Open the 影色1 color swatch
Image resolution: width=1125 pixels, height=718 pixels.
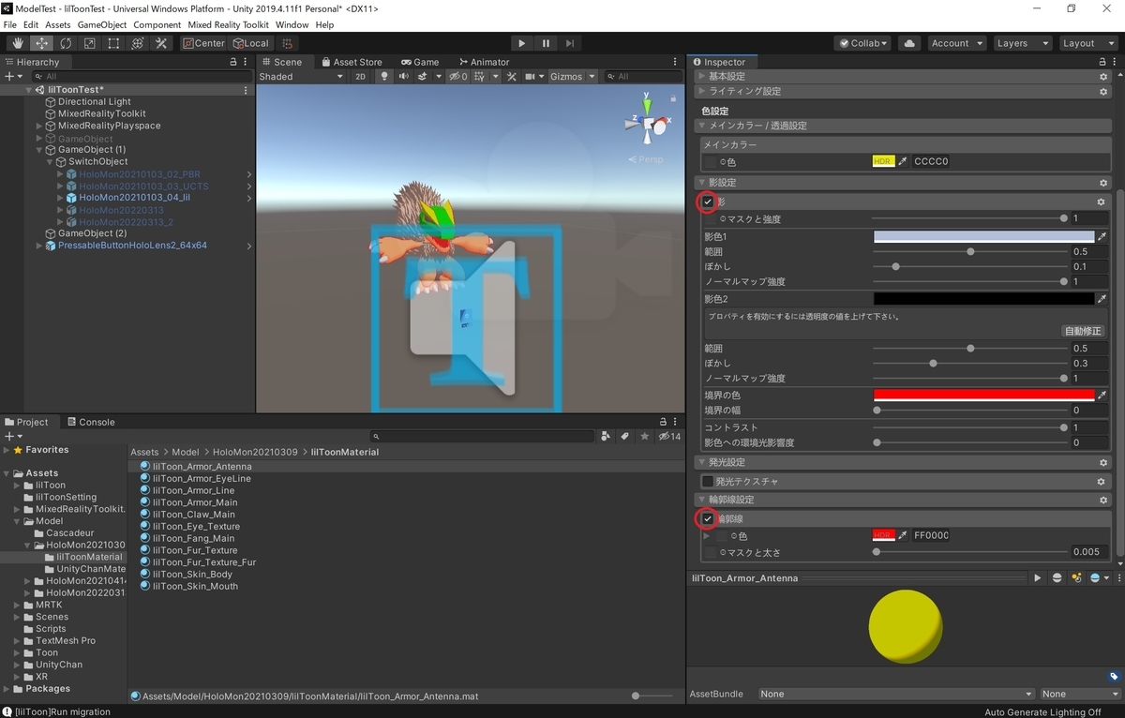pos(983,236)
